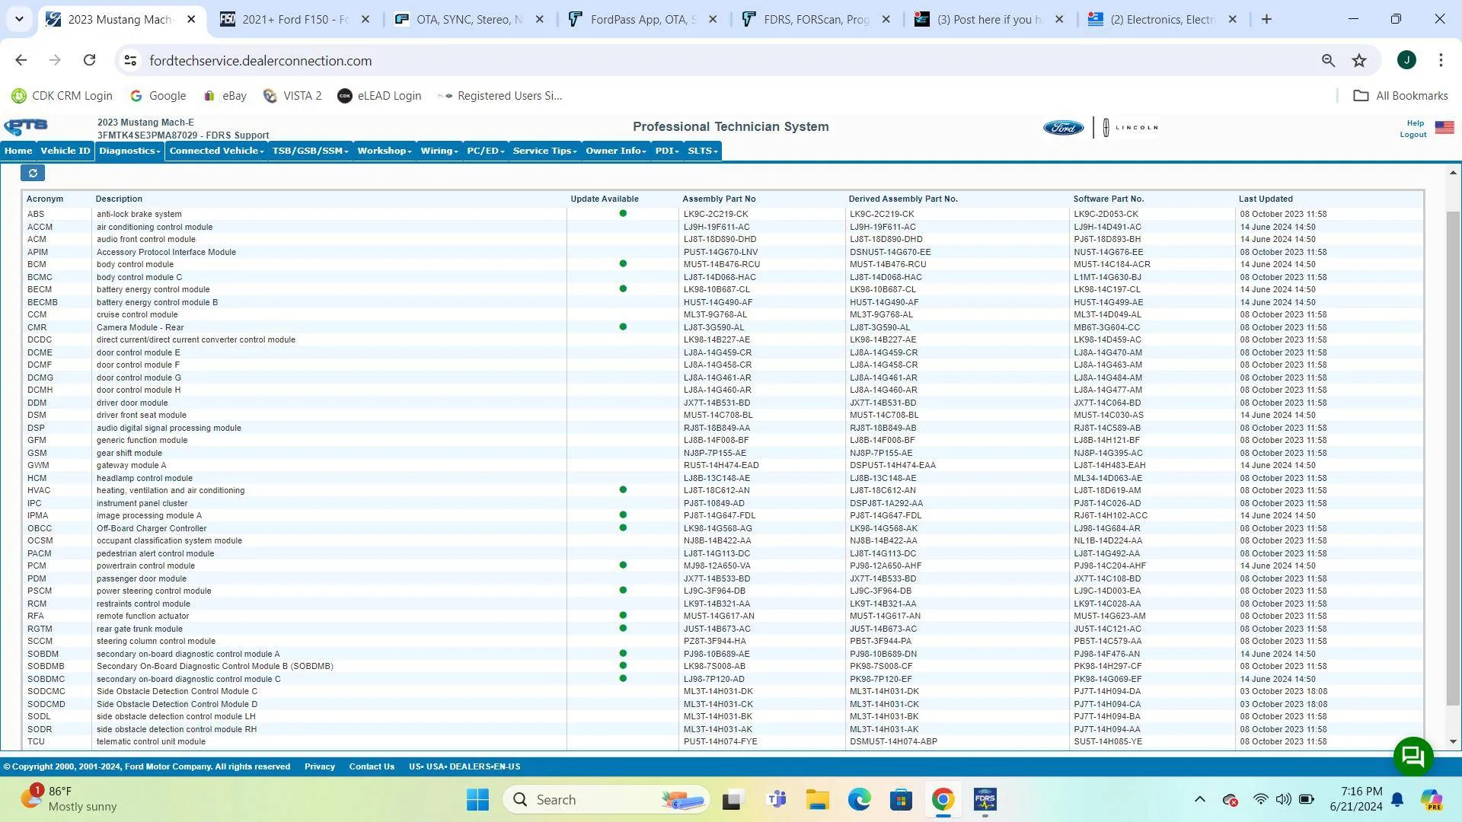Expand the Diagnostics dropdown menu
The image size is (1462, 822).
pos(129,151)
